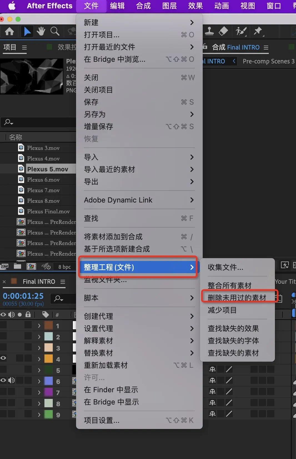Screen dimensions: 296x459
Task: Expand layer 4 disclosure arrow
Action: [x=39, y=359]
